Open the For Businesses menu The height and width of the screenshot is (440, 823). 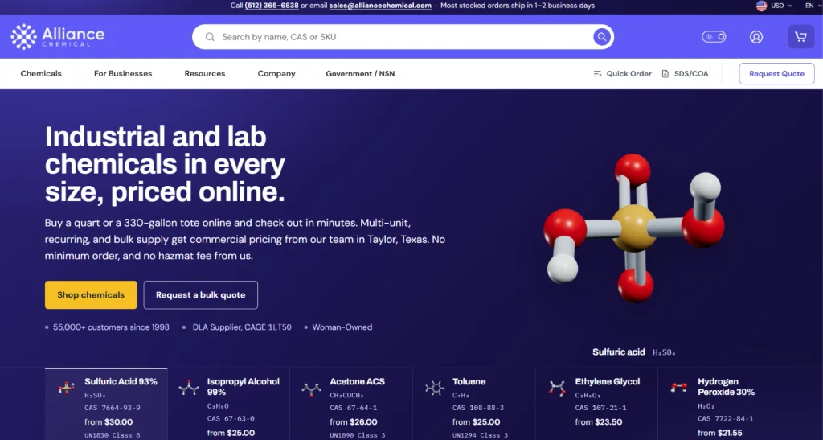[x=123, y=73]
